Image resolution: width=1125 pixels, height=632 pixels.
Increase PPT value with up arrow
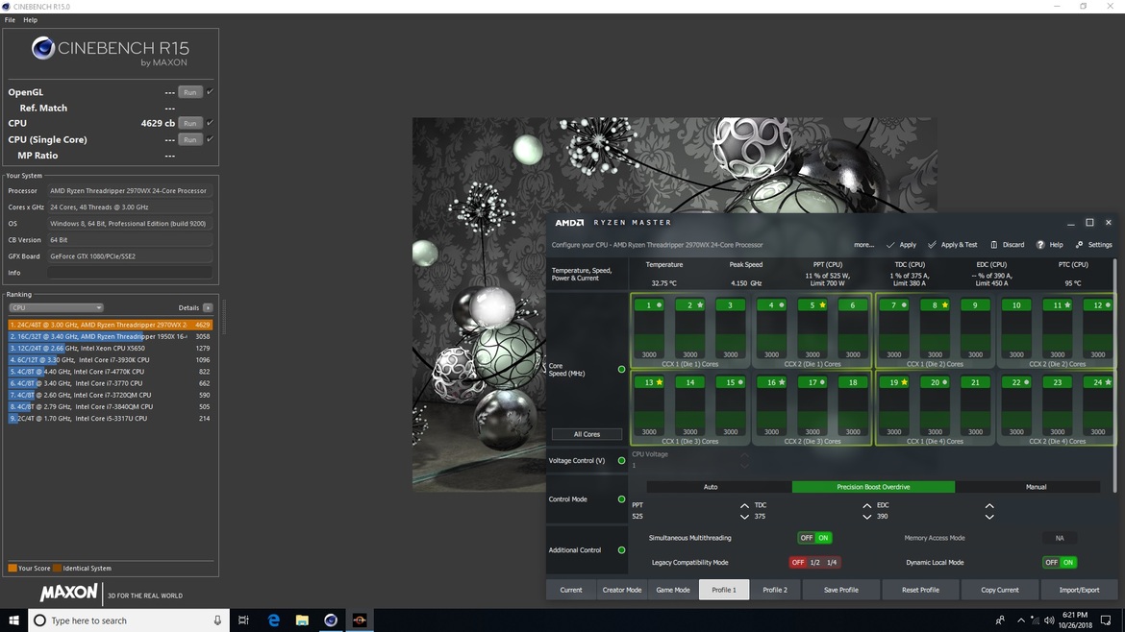(x=744, y=506)
